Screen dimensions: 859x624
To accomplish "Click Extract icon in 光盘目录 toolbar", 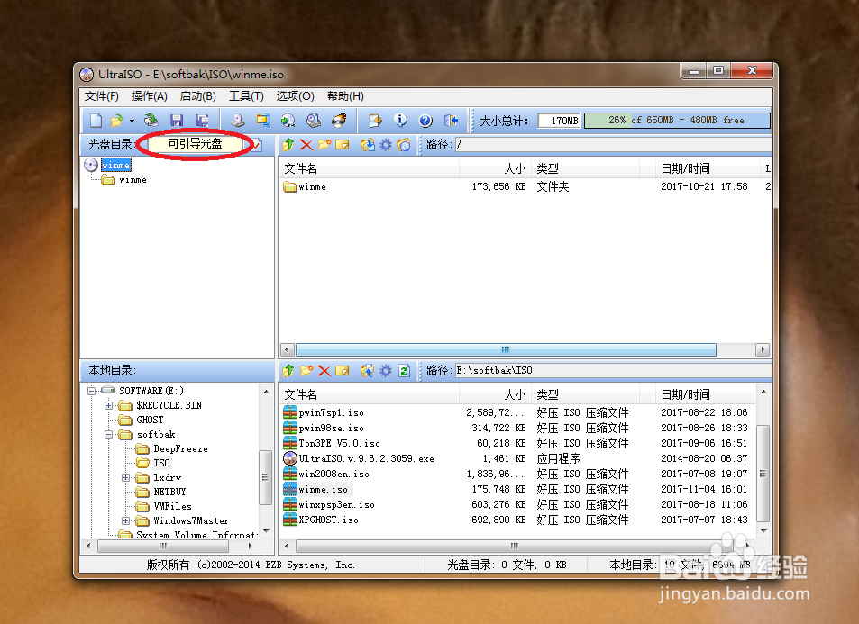I will coord(368,144).
